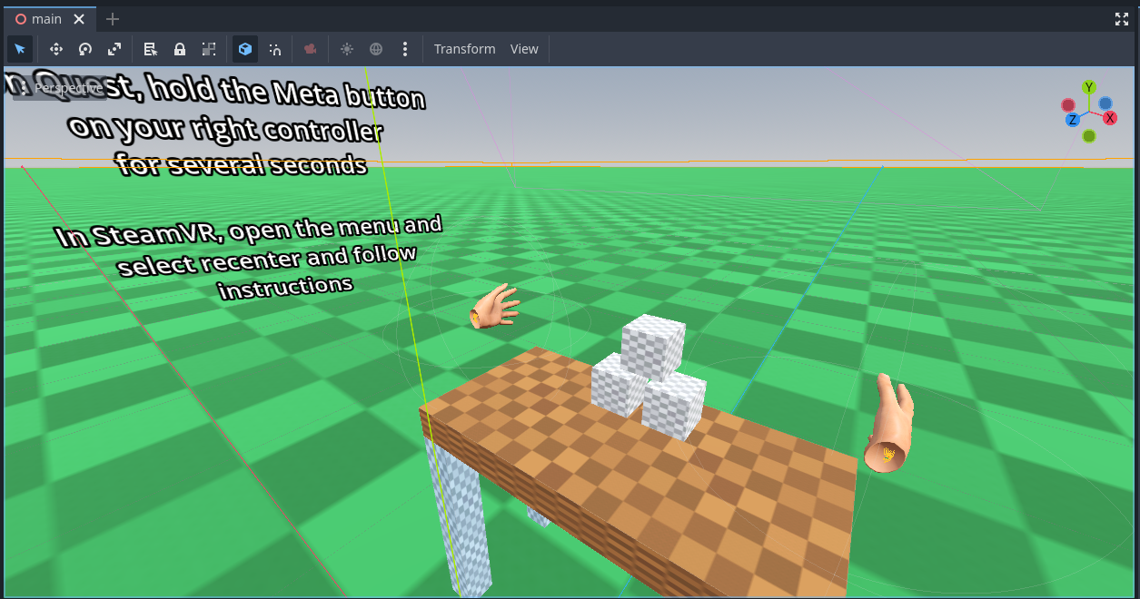Click the preview environment globe icon
The height and width of the screenshot is (599, 1140).
[x=375, y=49]
